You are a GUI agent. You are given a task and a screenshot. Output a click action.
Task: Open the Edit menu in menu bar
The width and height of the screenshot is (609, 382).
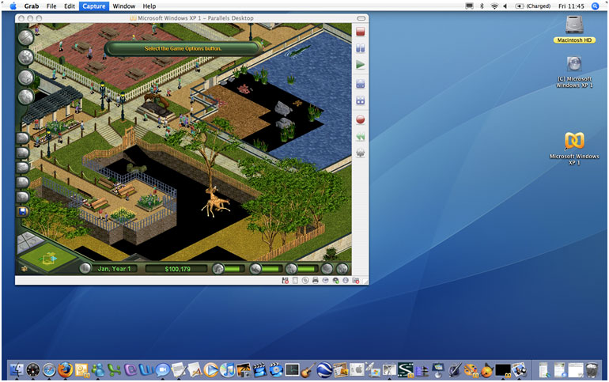(x=70, y=6)
